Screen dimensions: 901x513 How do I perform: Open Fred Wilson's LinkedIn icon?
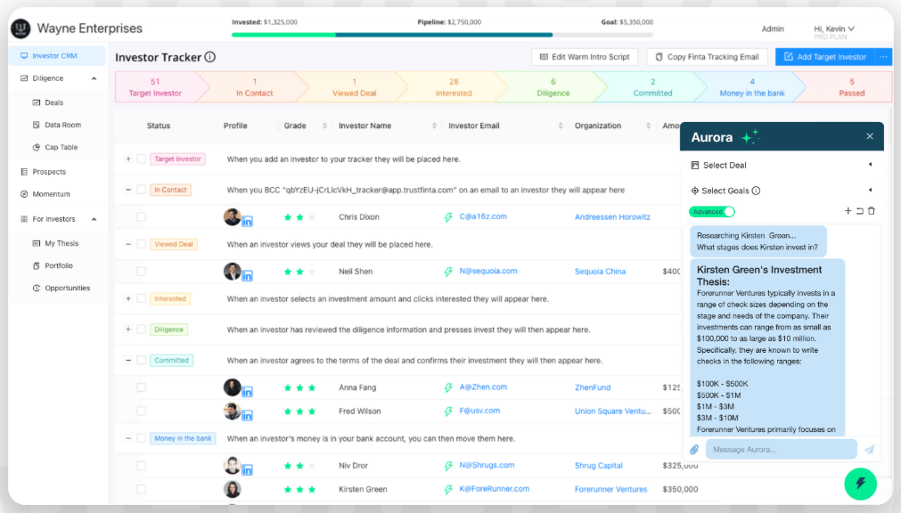click(x=247, y=415)
